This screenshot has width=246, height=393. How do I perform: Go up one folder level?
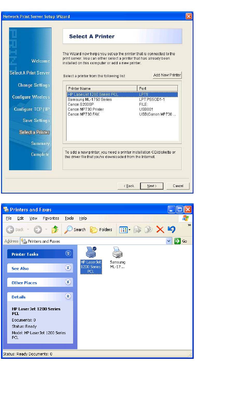55,230
